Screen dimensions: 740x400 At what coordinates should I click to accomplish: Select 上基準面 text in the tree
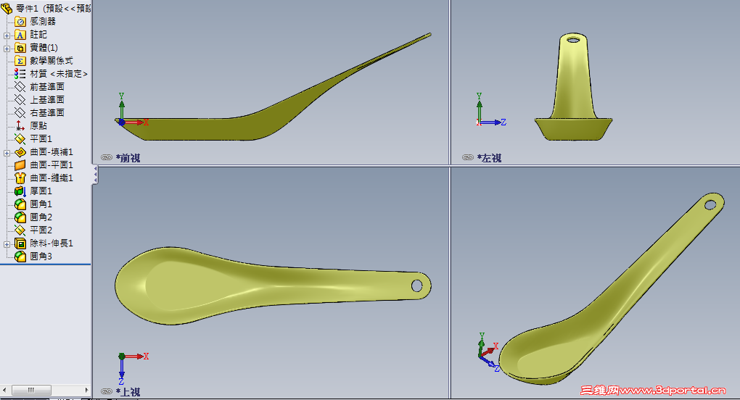click(47, 100)
